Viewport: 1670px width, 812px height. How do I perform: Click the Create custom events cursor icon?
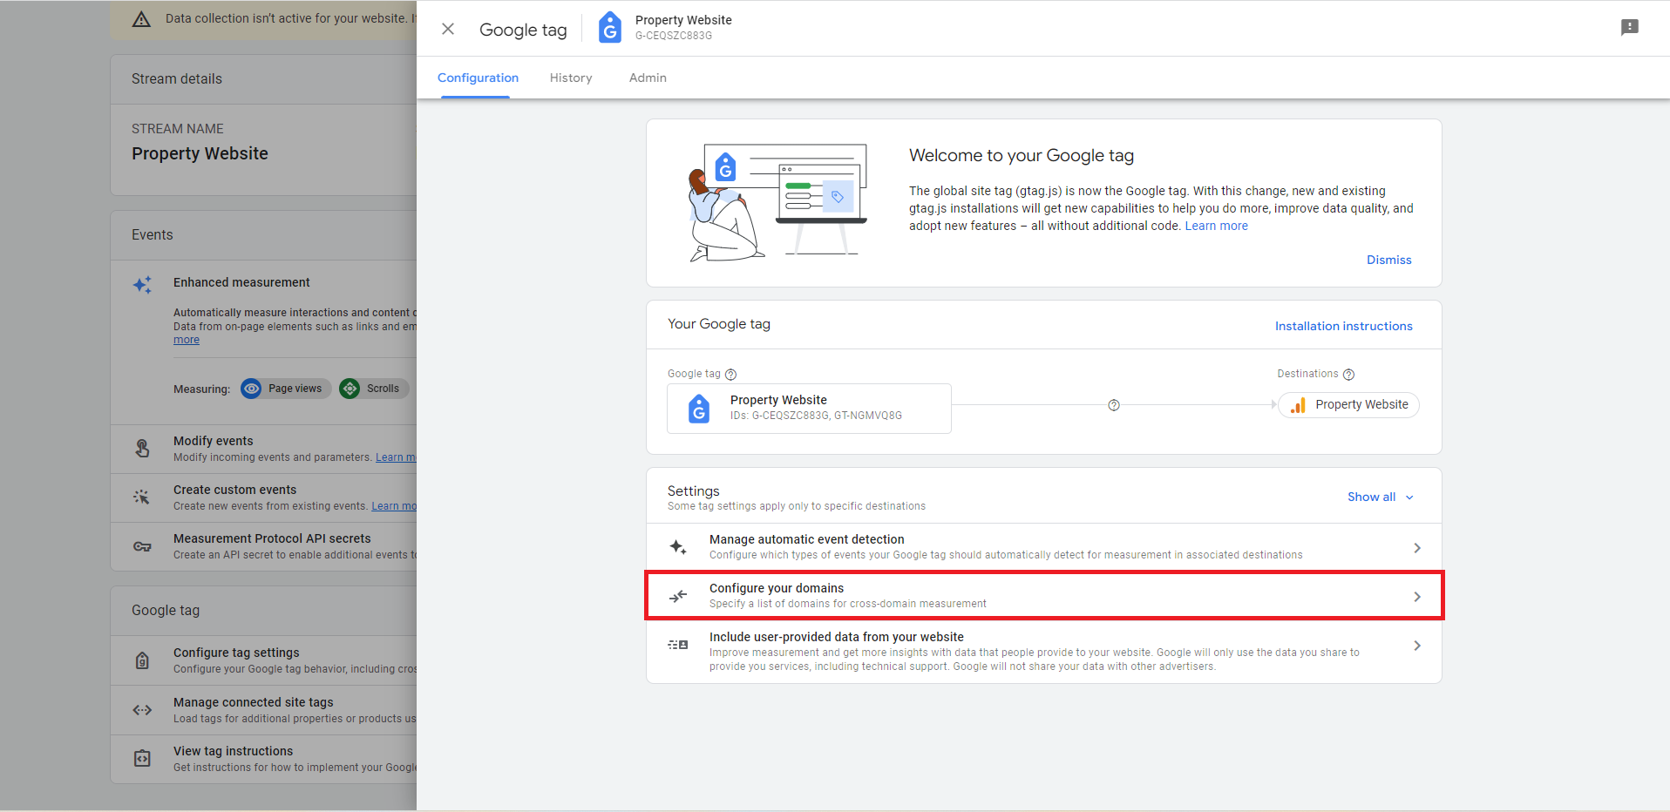[142, 497]
